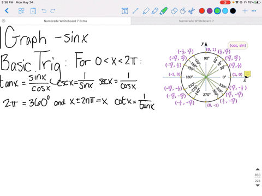This screenshot has height=196, width=262.
Task: Select the text box tool
Action: [x=124, y=11]
